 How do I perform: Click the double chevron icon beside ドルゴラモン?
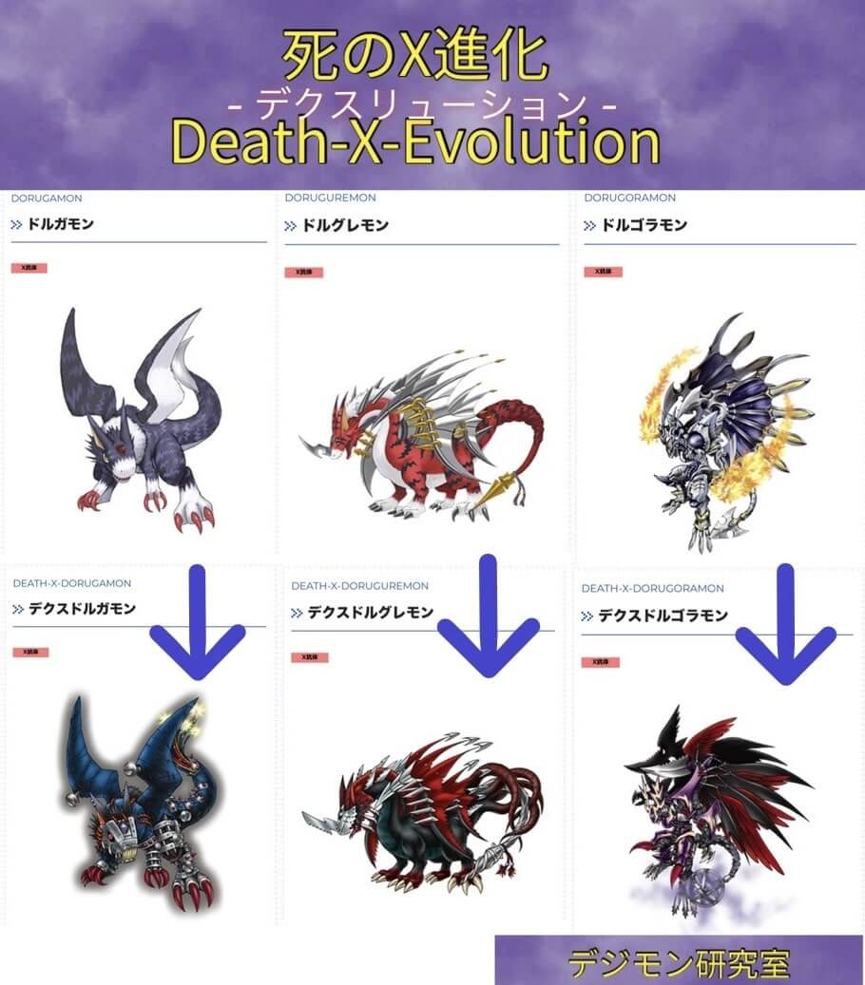click(x=589, y=225)
